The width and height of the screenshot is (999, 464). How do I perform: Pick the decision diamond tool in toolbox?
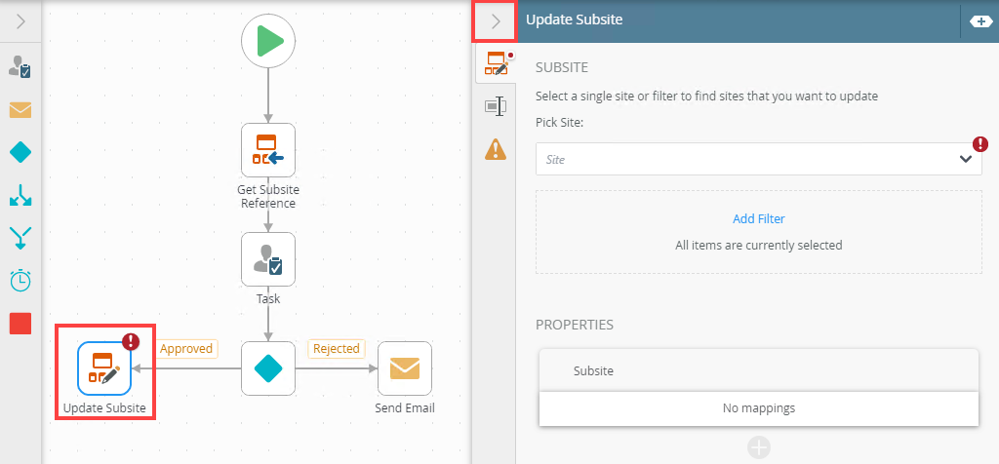click(20, 152)
